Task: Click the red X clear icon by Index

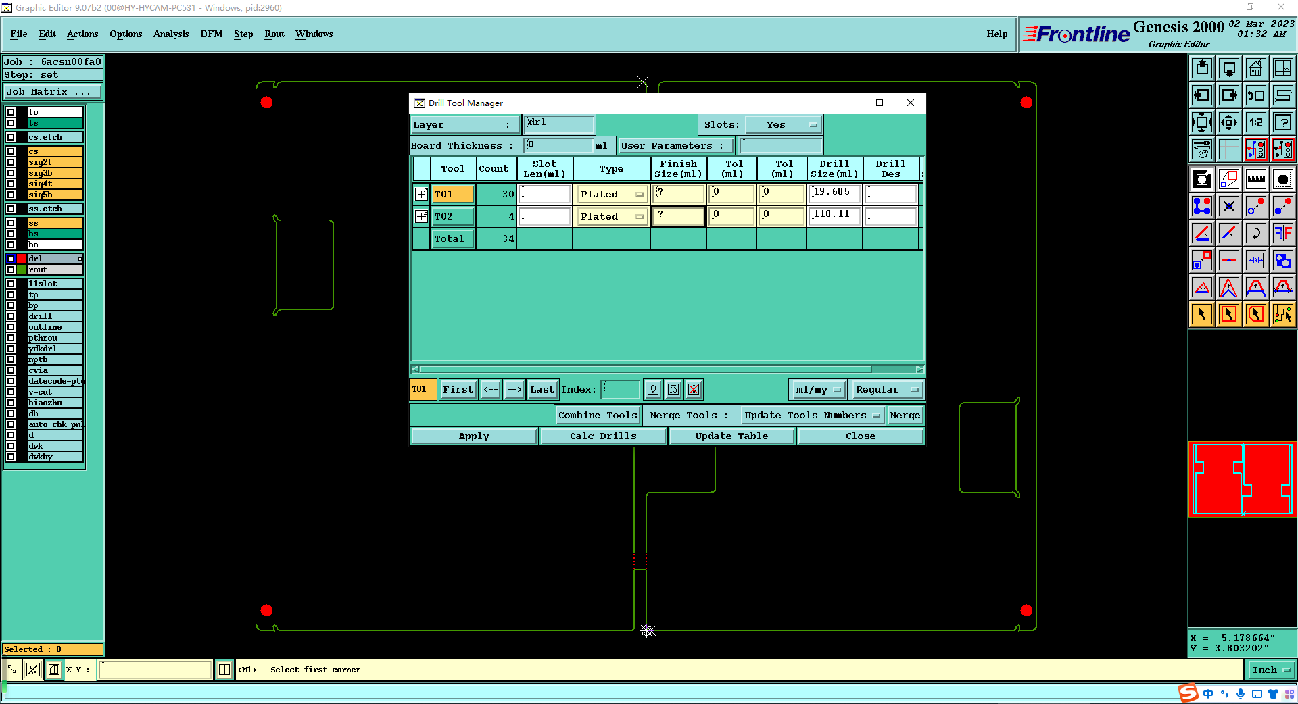Action: (694, 389)
